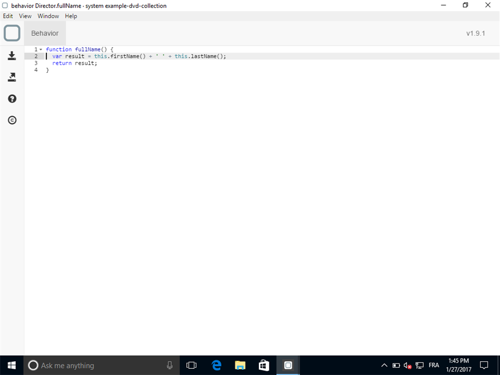The height and width of the screenshot is (375, 500).
Task: Unmute the system volume in the tray
Action: pyautogui.click(x=408, y=365)
